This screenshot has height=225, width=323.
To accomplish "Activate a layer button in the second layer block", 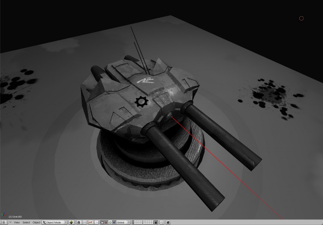I will pyautogui.click(x=144, y=221).
